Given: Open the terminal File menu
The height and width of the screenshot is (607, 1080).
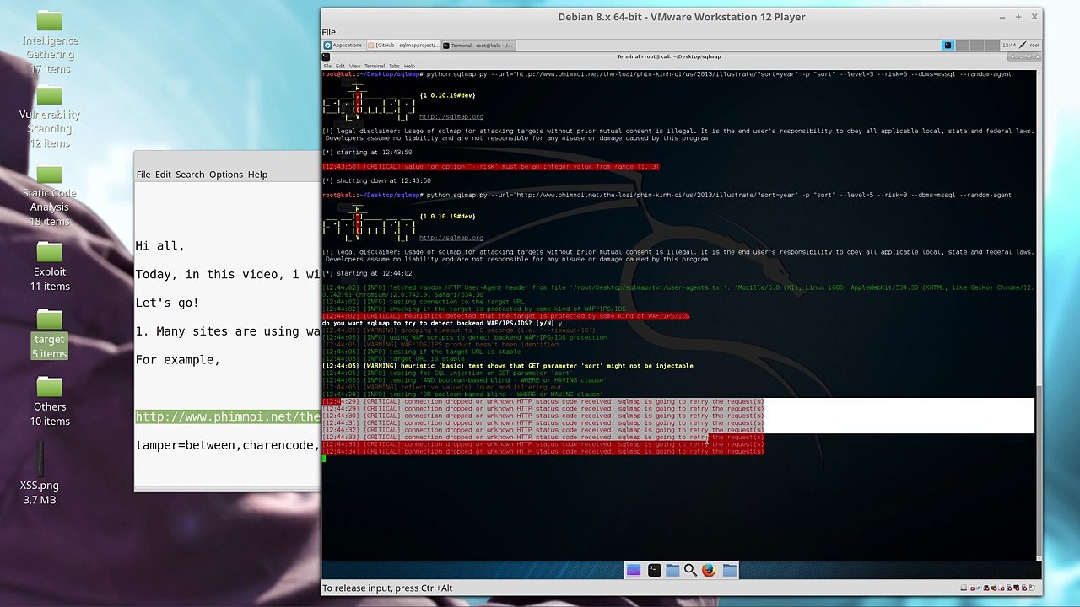Looking at the screenshot, I should pos(328,66).
